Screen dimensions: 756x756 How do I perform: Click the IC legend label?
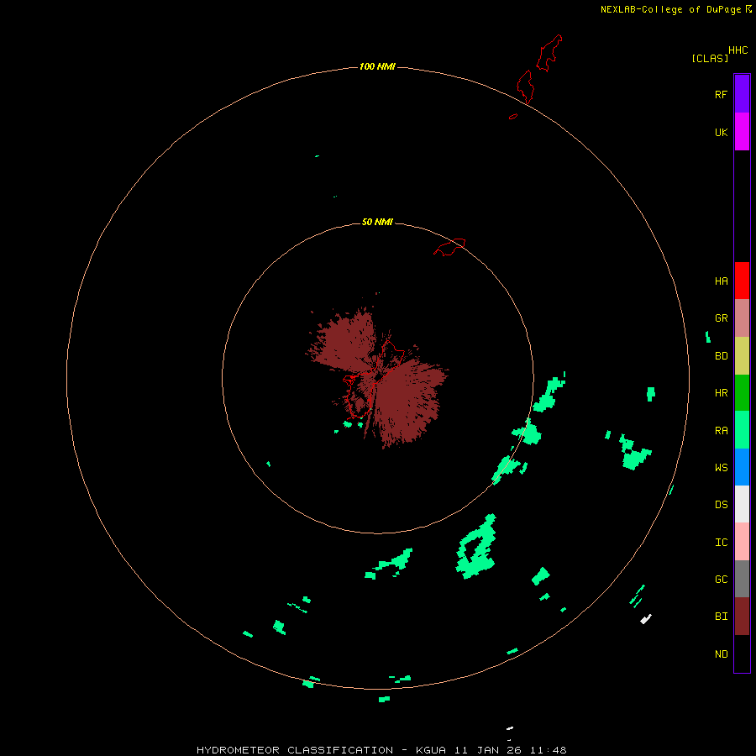(721, 543)
